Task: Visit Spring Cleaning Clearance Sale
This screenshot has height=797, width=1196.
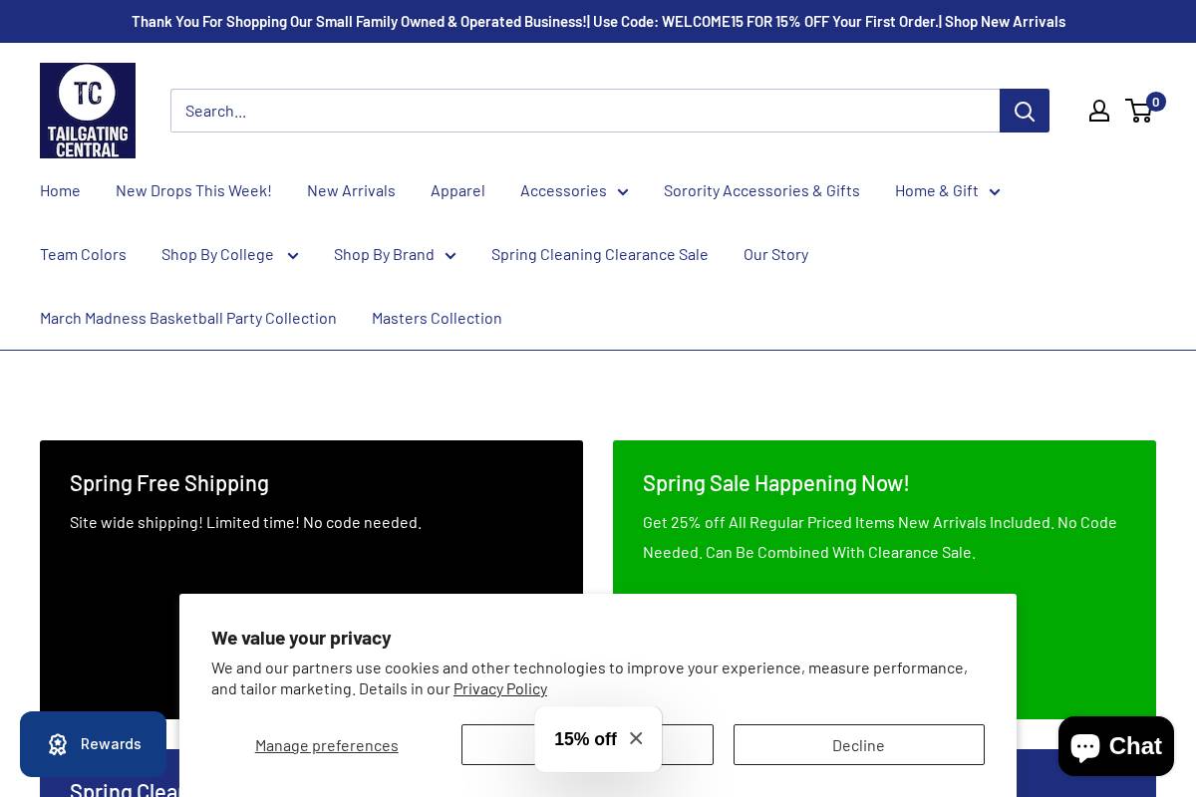Action: coord(600,254)
